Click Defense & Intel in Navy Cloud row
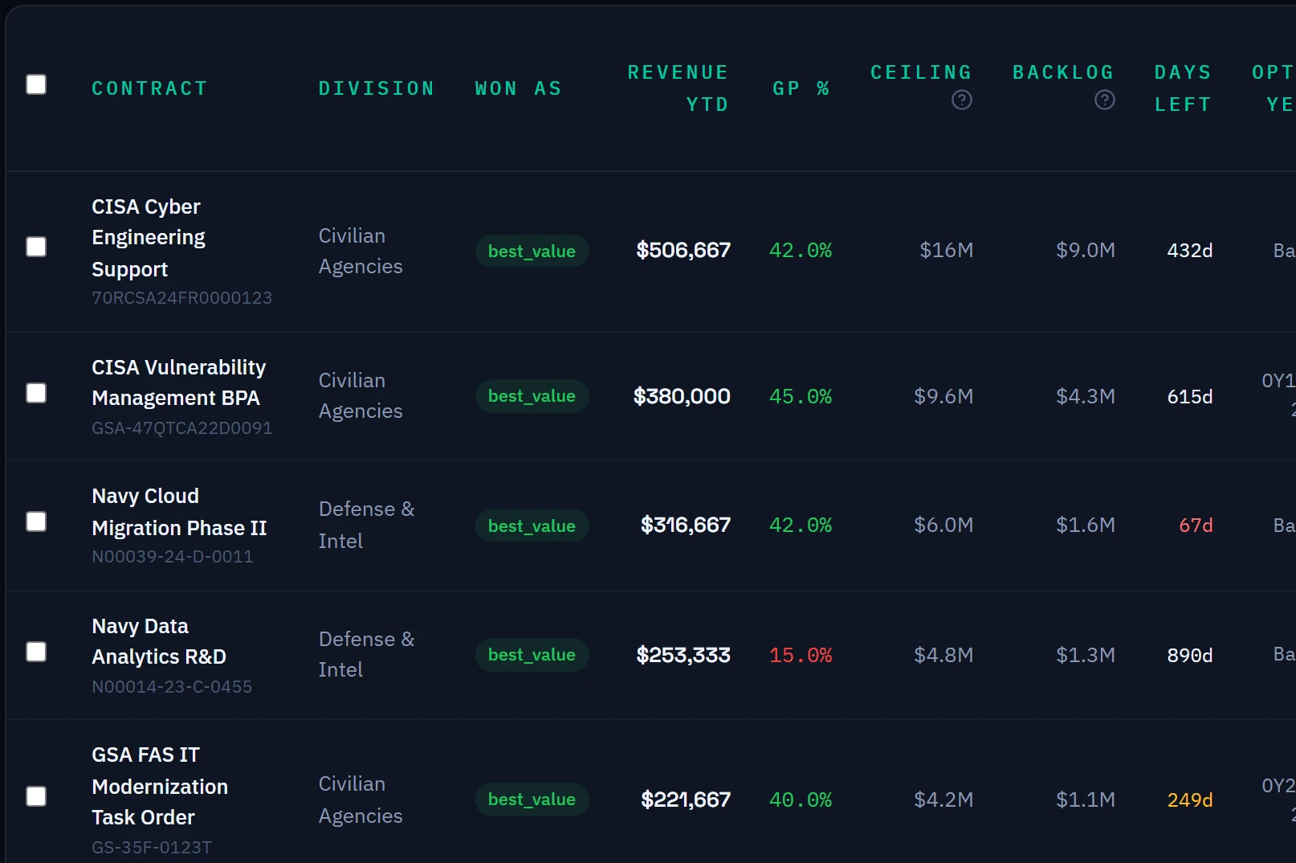Image resolution: width=1296 pixels, height=863 pixels. pos(366,526)
